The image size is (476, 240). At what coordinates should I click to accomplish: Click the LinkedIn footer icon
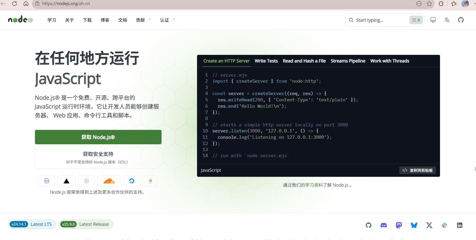coord(460,225)
